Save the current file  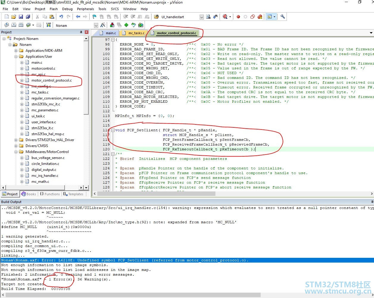coord(21,17)
